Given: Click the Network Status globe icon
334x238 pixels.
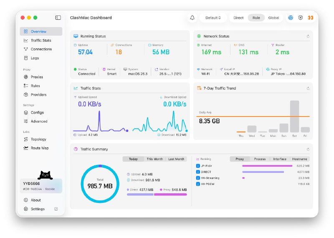Looking at the screenshot, I should coord(199,36).
